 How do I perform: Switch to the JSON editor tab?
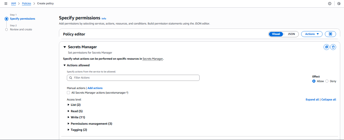pos(291,34)
